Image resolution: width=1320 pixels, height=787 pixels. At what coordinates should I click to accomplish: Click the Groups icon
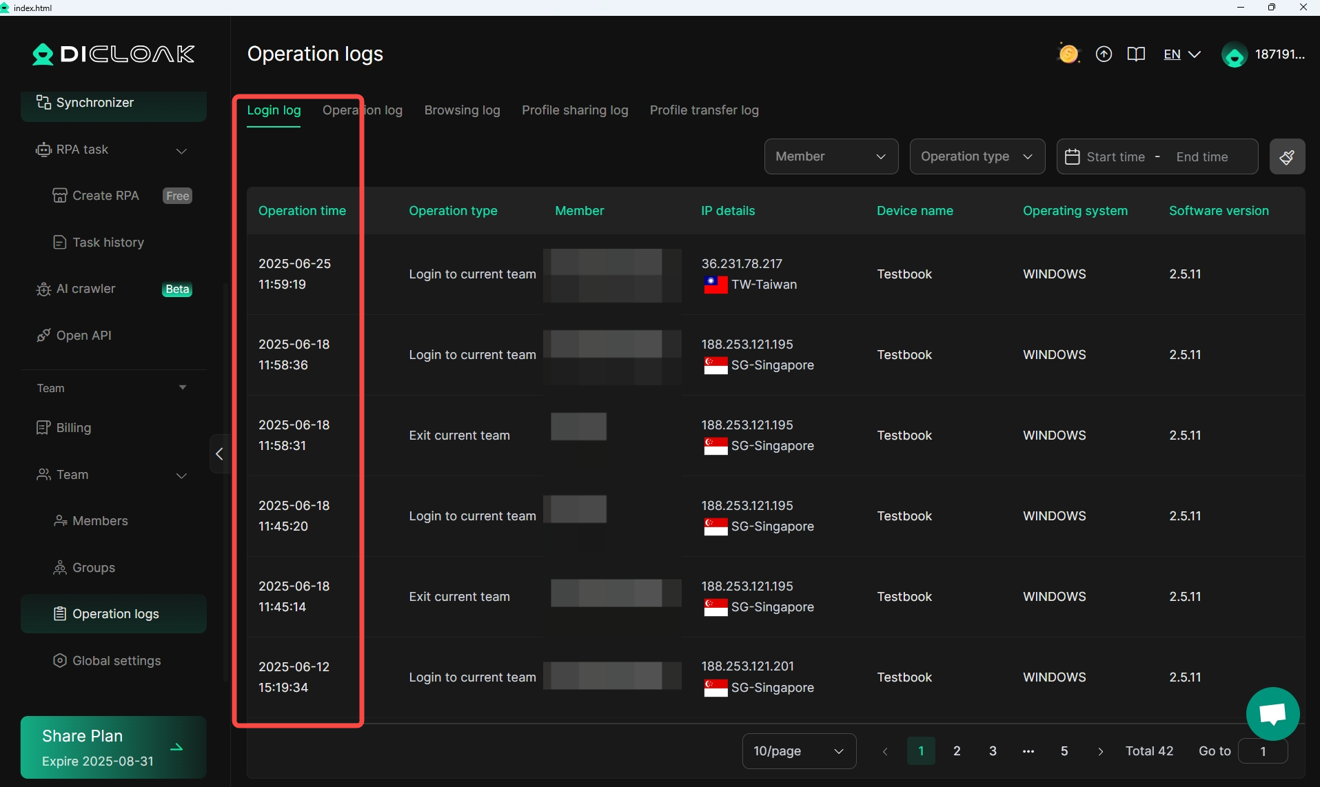(60, 568)
